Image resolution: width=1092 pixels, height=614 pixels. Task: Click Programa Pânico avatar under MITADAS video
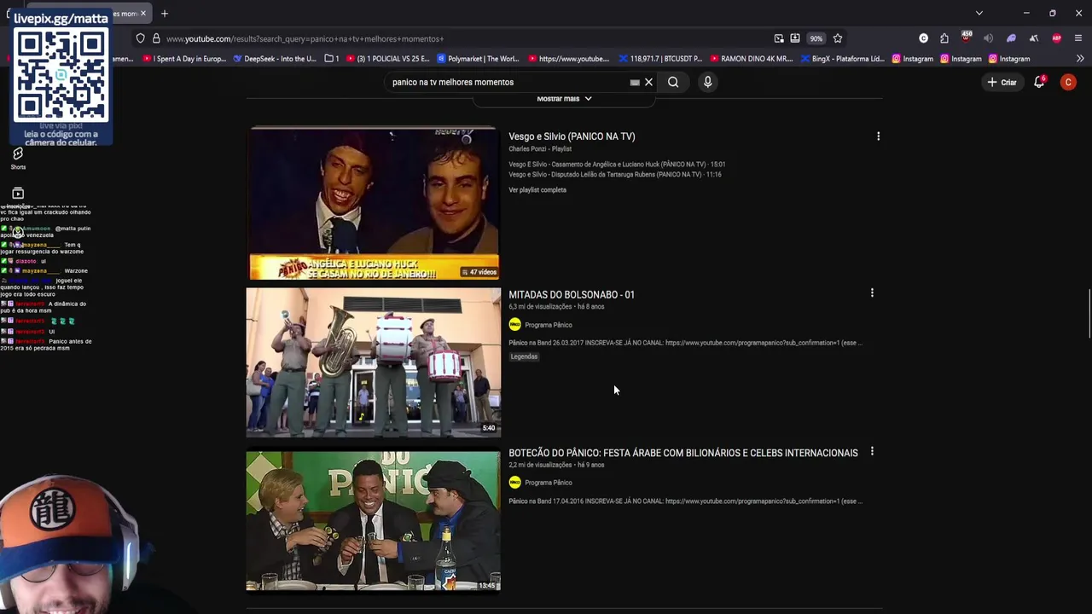[514, 324]
